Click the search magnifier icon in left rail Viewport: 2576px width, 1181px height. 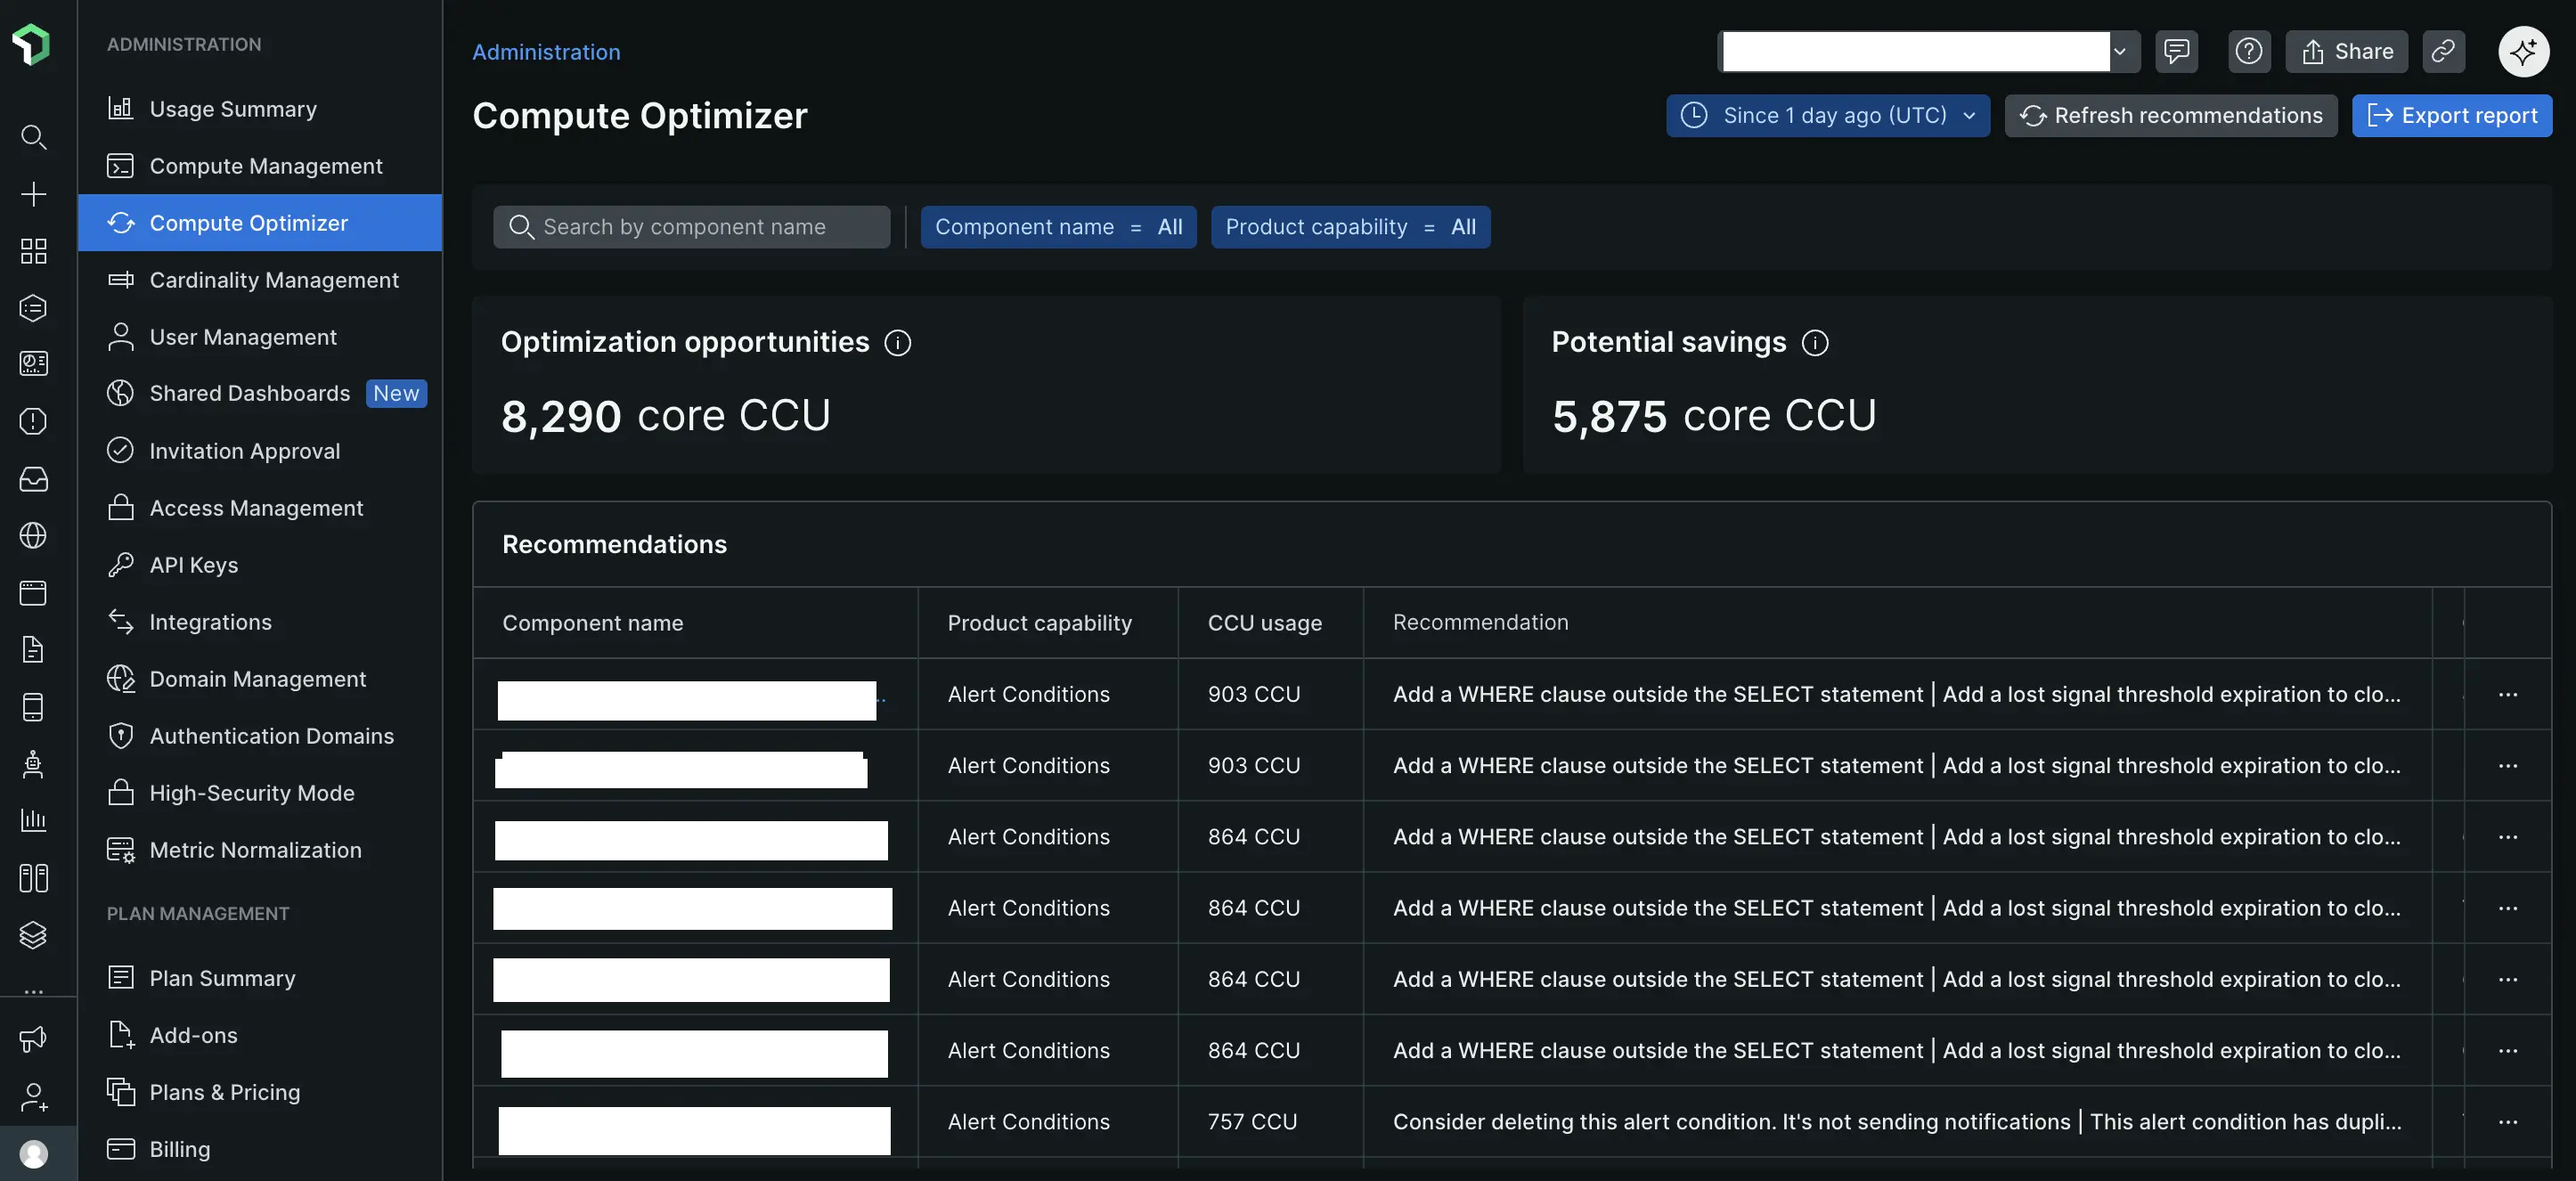[33, 137]
